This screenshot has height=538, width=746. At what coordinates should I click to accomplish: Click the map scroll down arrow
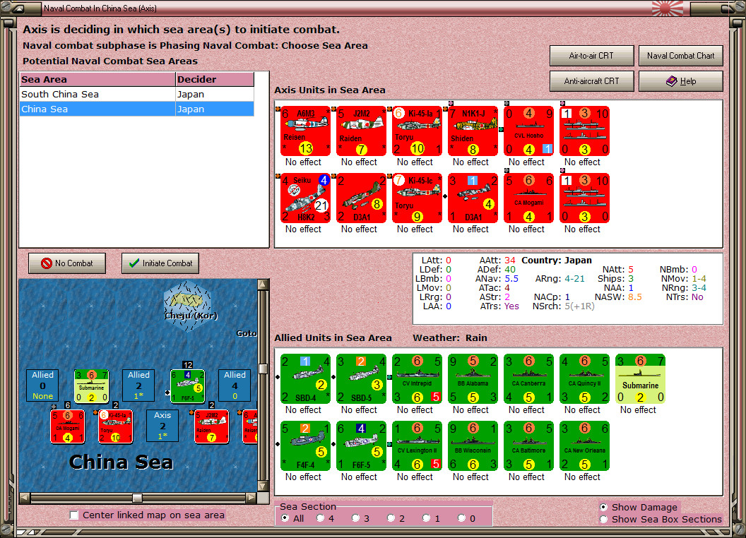coord(263,486)
